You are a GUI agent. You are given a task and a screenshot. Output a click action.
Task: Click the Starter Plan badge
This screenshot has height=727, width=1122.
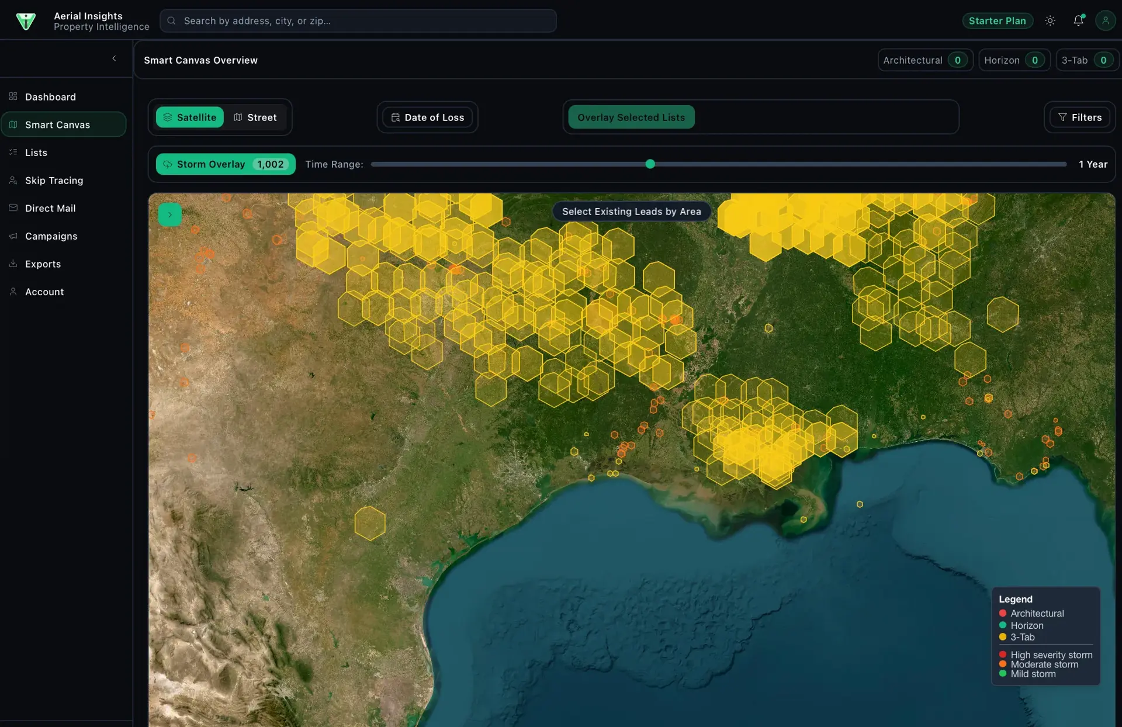tap(997, 20)
